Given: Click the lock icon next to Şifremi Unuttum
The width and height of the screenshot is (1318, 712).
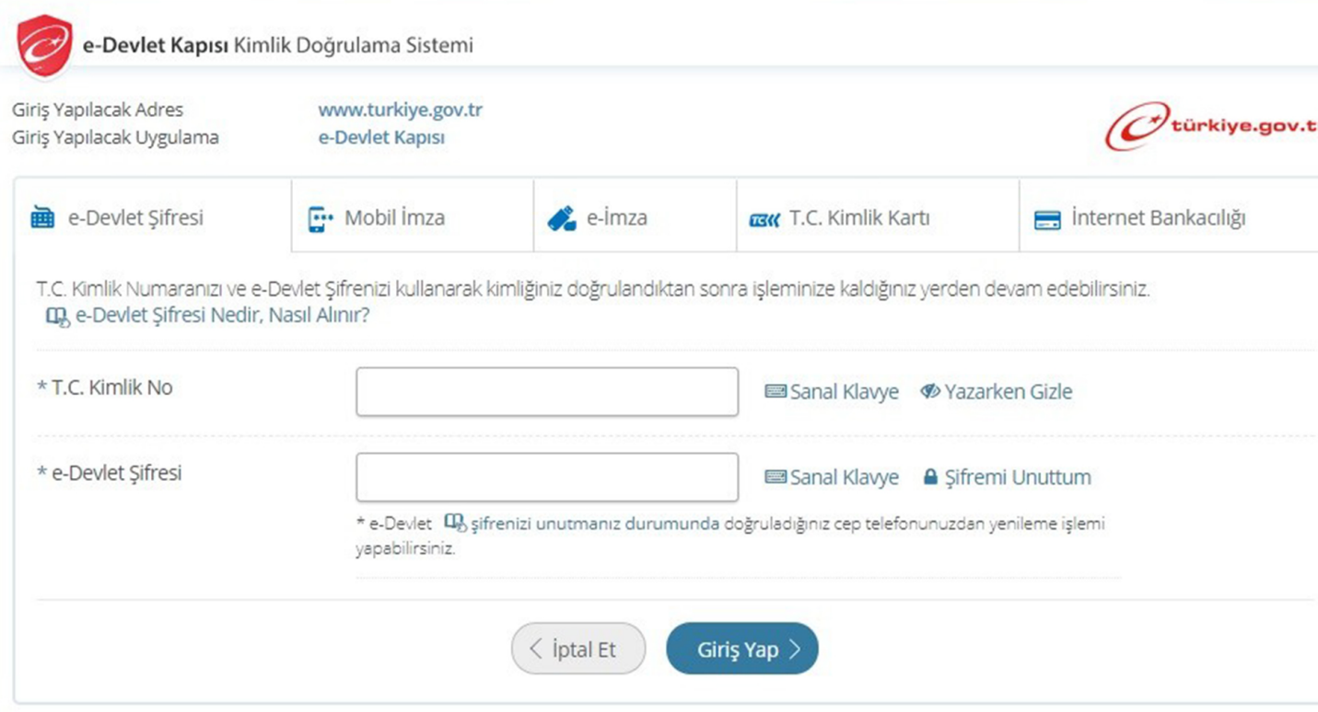Looking at the screenshot, I should (x=929, y=477).
